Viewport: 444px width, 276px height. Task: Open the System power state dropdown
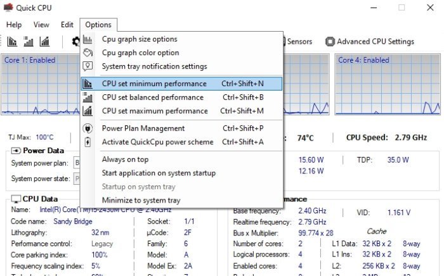(77, 179)
